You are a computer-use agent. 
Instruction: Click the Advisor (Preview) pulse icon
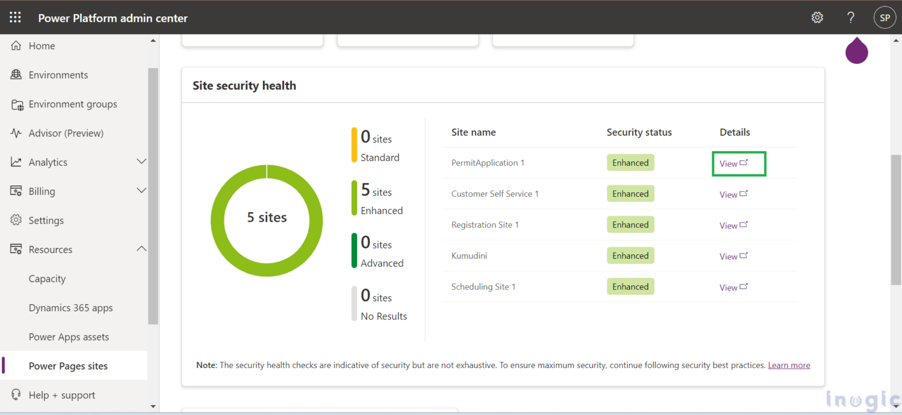[16, 133]
